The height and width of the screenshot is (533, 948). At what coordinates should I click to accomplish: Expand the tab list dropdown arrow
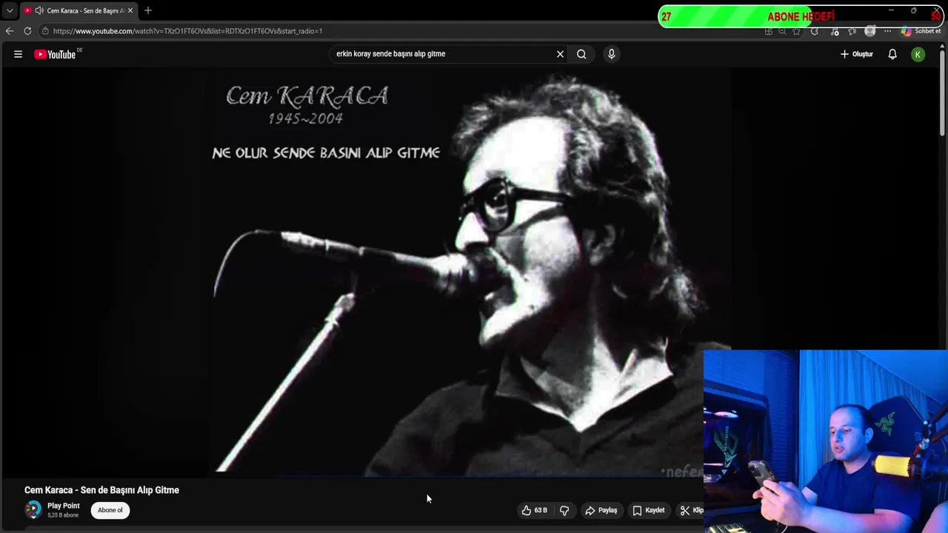click(10, 10)
